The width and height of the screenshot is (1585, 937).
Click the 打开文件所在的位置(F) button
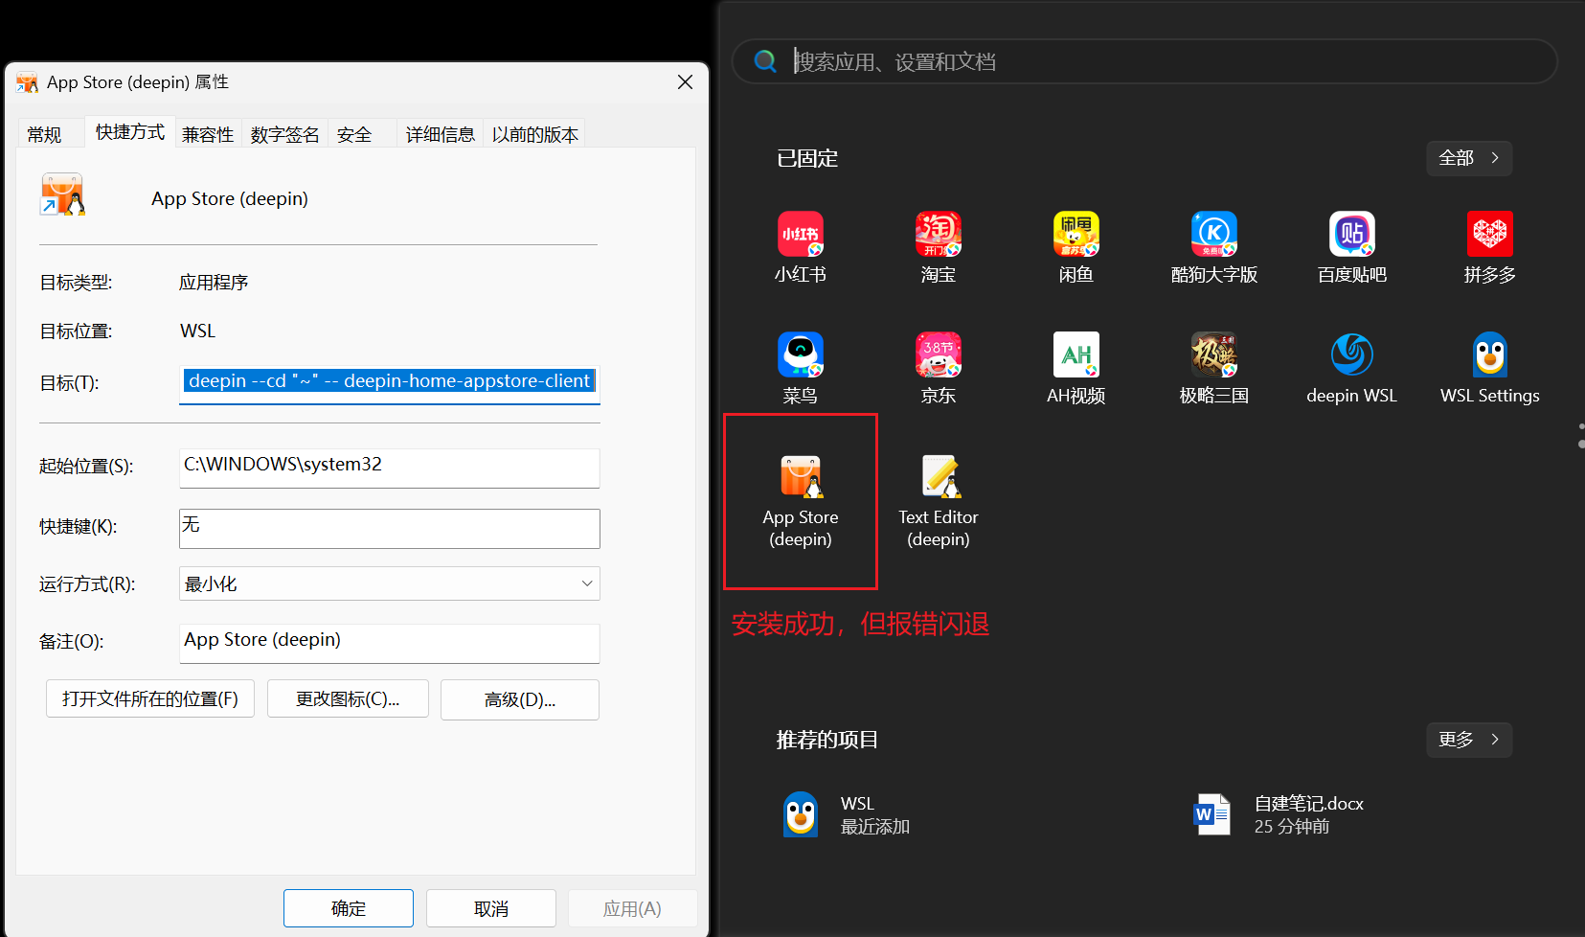tap(150, 699)
